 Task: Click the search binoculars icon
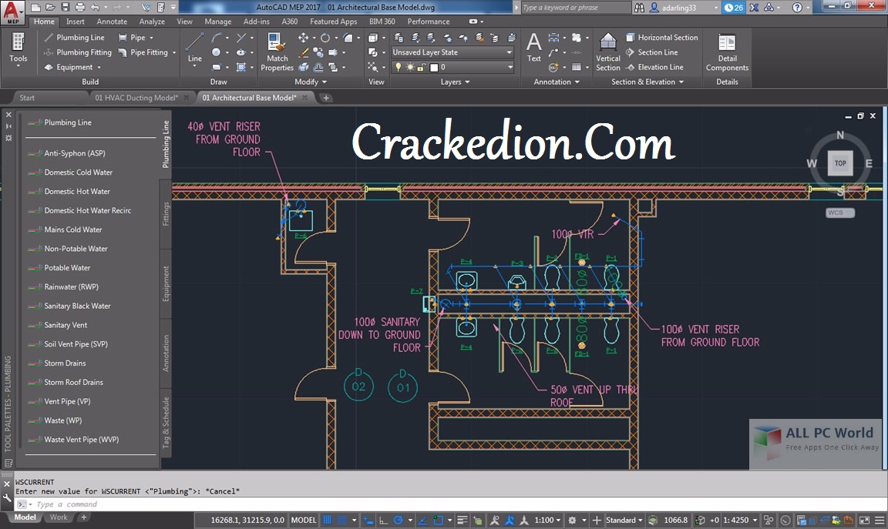pyautogui.click(x=639, y=8)
